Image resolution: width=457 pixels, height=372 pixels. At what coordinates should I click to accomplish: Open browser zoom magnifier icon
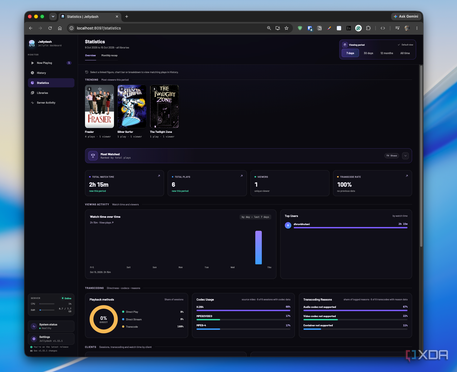tap(269, 28)
